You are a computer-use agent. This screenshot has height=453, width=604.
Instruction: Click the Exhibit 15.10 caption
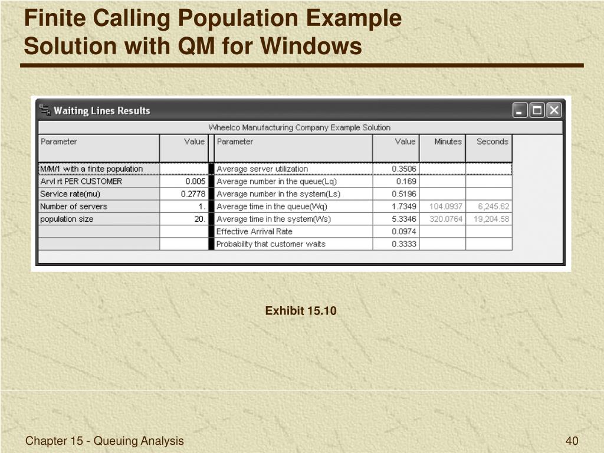[300, 311]
